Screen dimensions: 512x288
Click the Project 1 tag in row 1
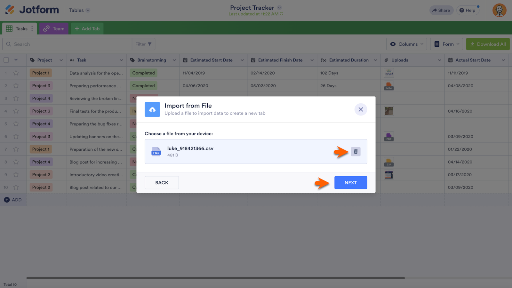pos(41,73)
